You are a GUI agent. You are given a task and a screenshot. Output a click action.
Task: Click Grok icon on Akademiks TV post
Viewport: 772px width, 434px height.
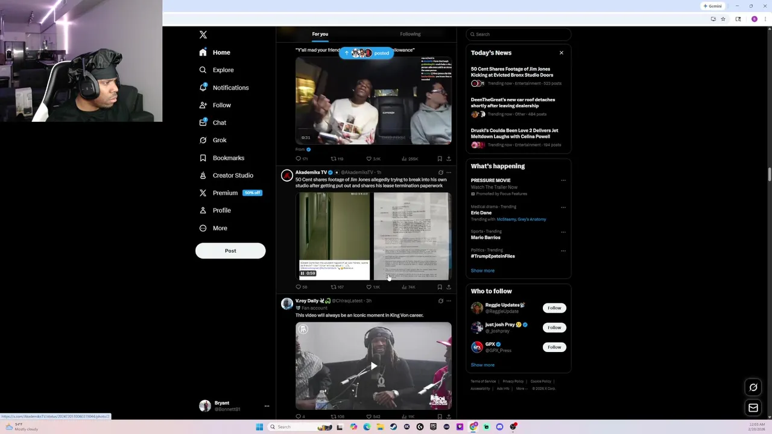pos(440,172)
